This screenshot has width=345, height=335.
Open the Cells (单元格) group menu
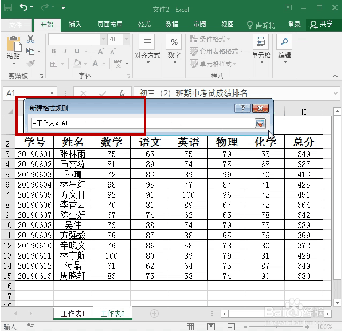[261, 49]
